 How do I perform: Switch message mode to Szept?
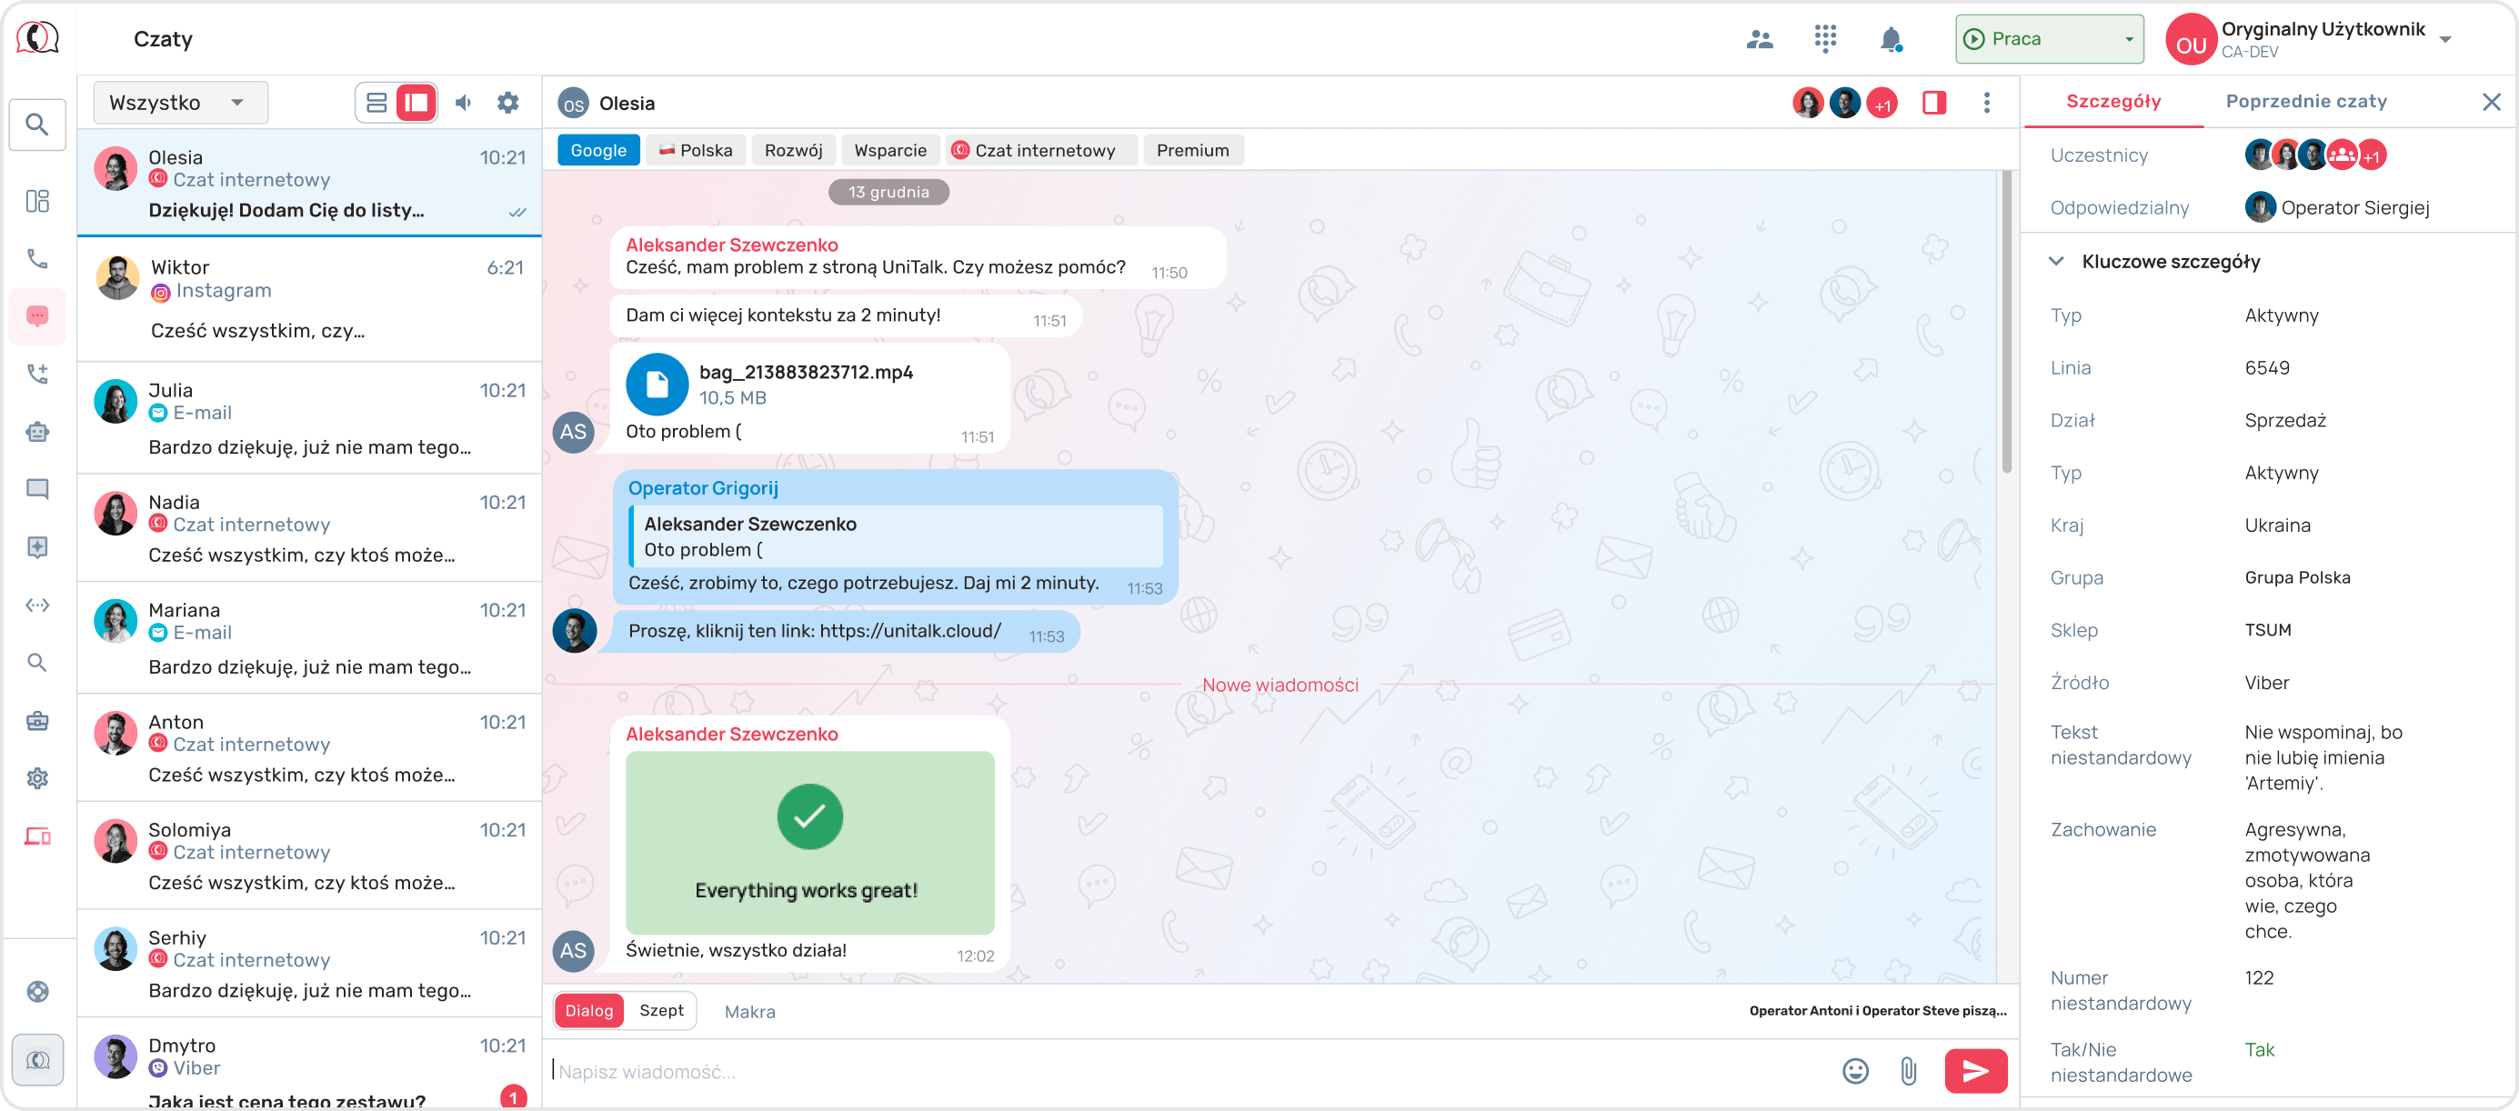click(661, 1010)
